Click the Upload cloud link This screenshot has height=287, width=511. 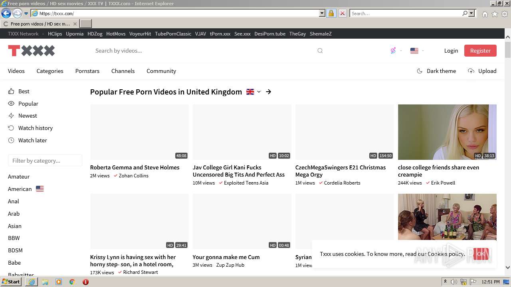coord(482,71)
